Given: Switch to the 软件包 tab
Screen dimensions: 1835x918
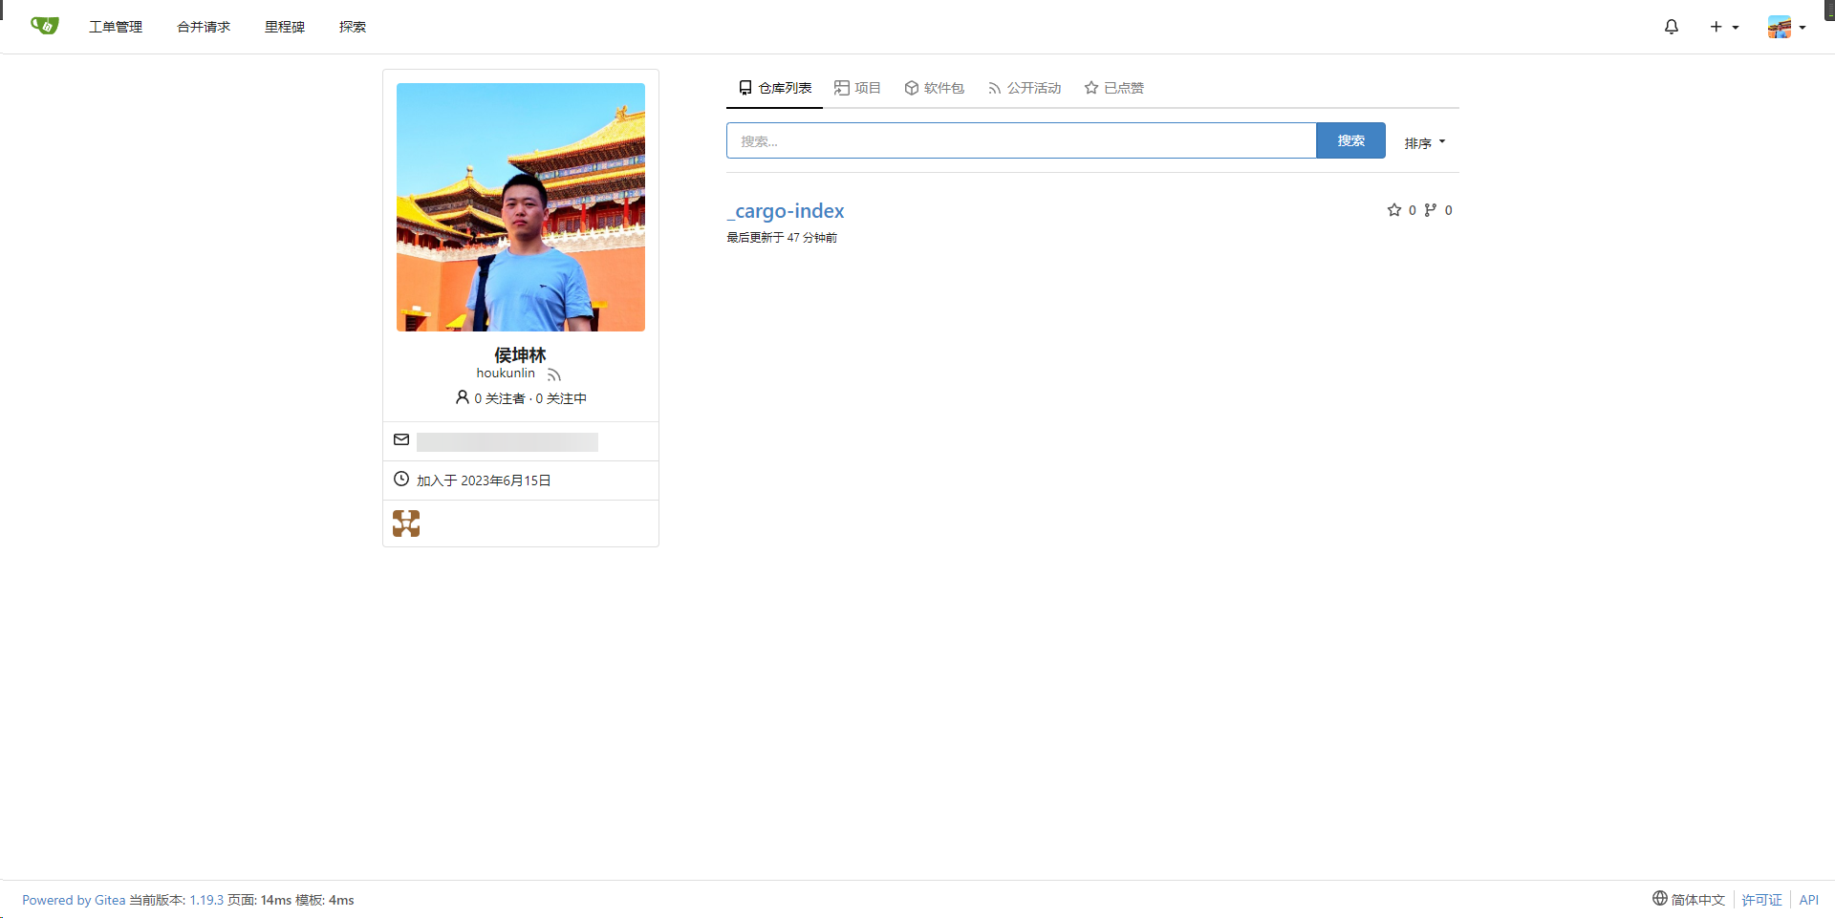Looking at the screenshot, I should point(934,88).
